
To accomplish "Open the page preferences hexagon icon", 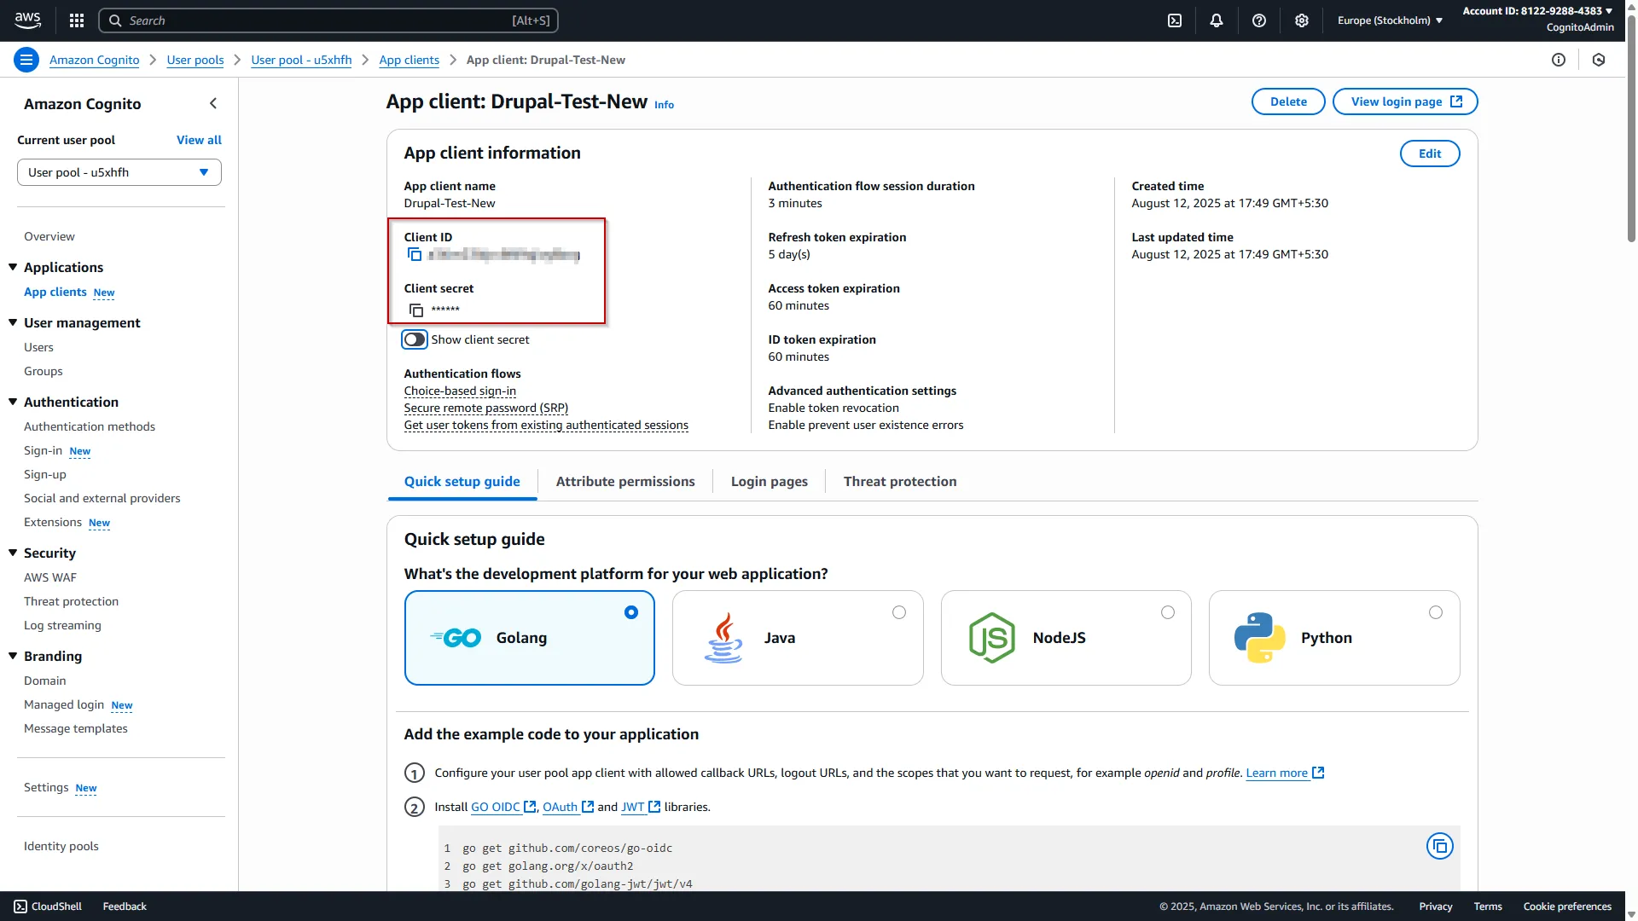I will point(1599,60).
